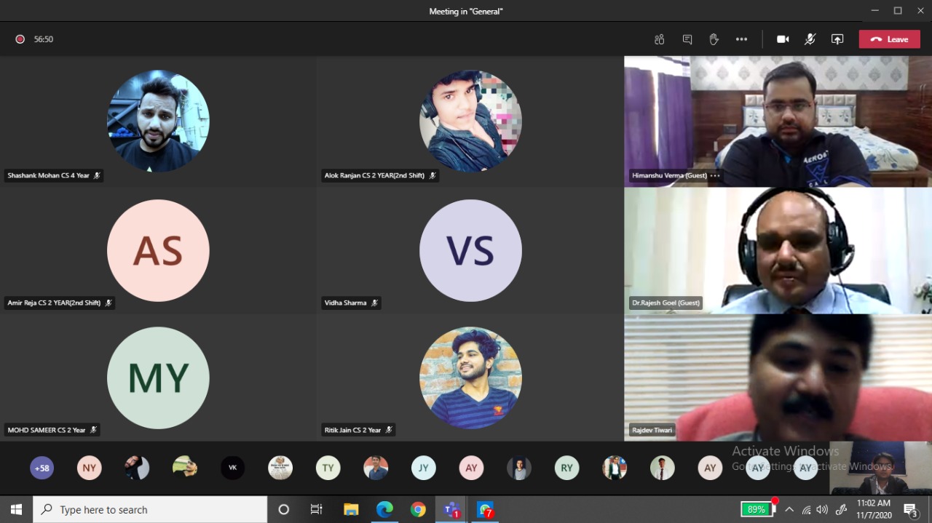Unmute the microphone in meeting toolbar

point(810,39)
